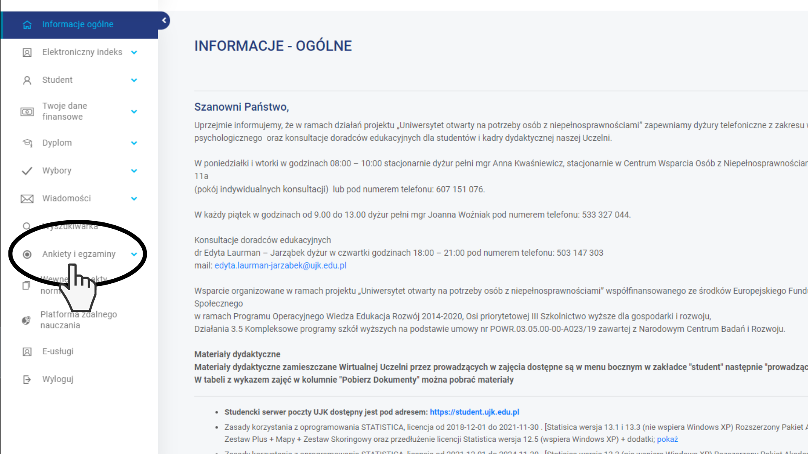Click the globe icon for Platforma zdalnego nauczania
808x454 pixels.
(x=26, y=320)
